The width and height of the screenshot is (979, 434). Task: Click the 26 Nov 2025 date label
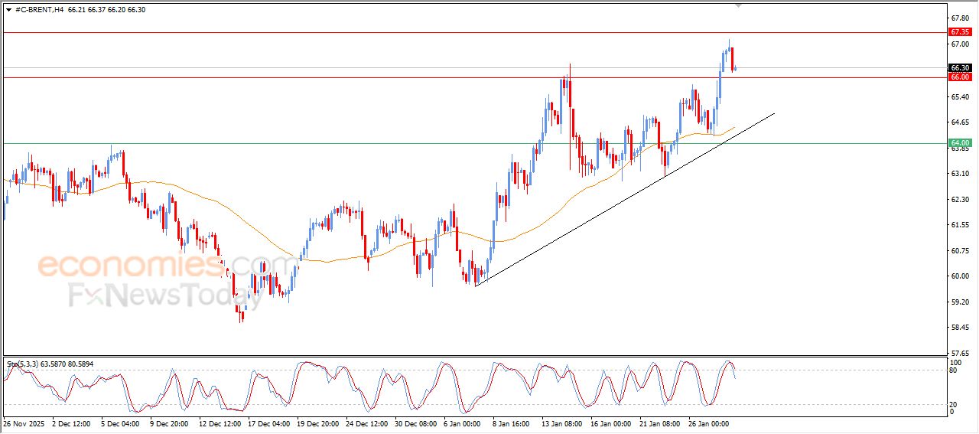pyautogui.click(x=23, y=423)
